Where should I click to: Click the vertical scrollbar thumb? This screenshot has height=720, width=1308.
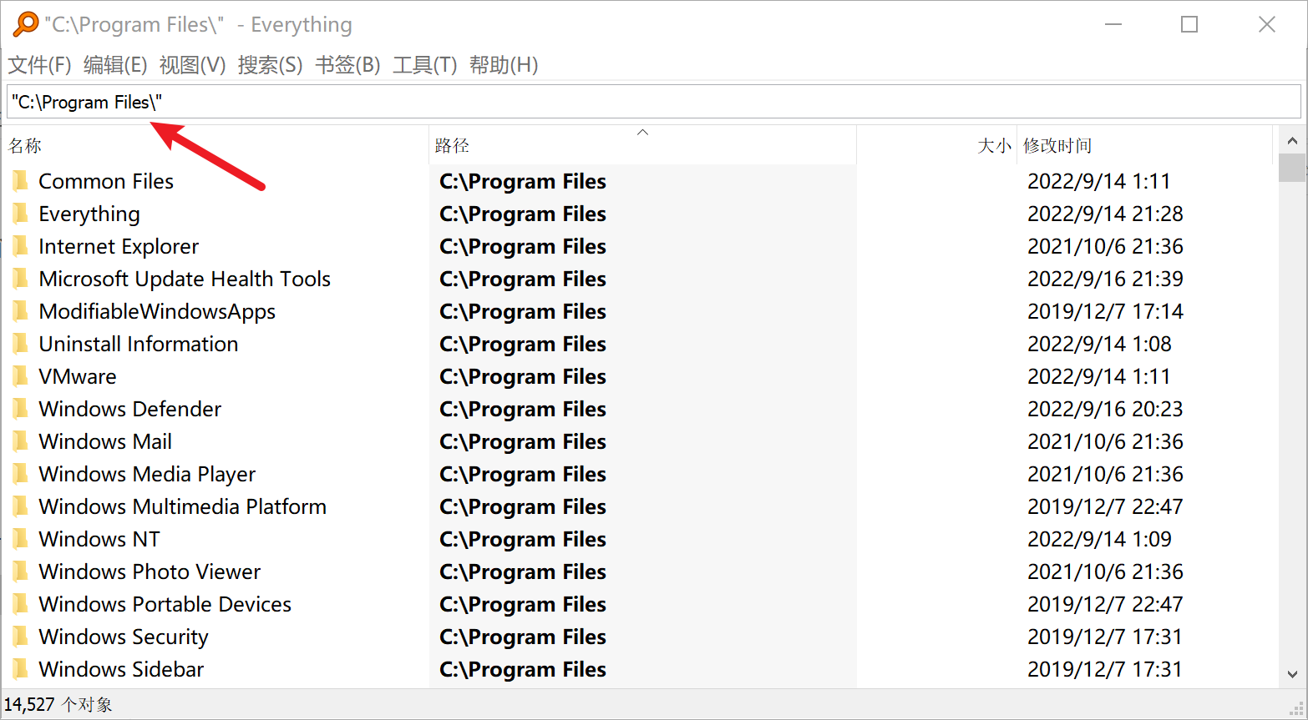pyautogui.click(x=1292, y=167)
